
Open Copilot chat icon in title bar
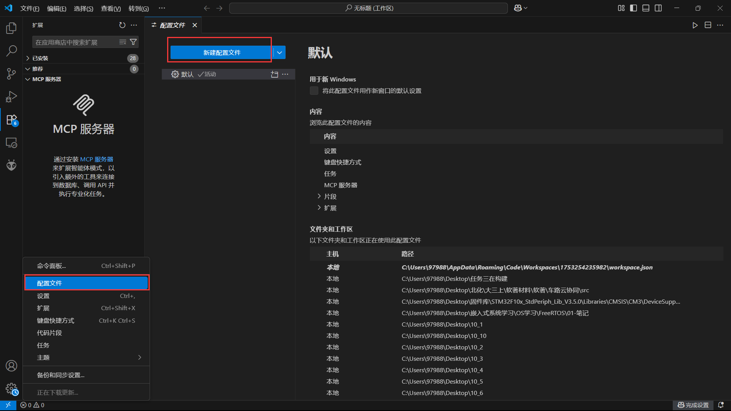click(x=518, y=8)
